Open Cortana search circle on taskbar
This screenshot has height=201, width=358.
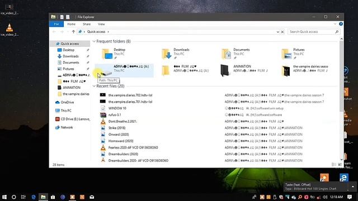click(13, 197)
